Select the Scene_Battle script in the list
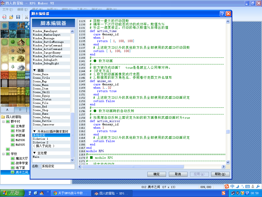Image resolution: width=262 pixels, height=197 pixels. coord(51,121)
